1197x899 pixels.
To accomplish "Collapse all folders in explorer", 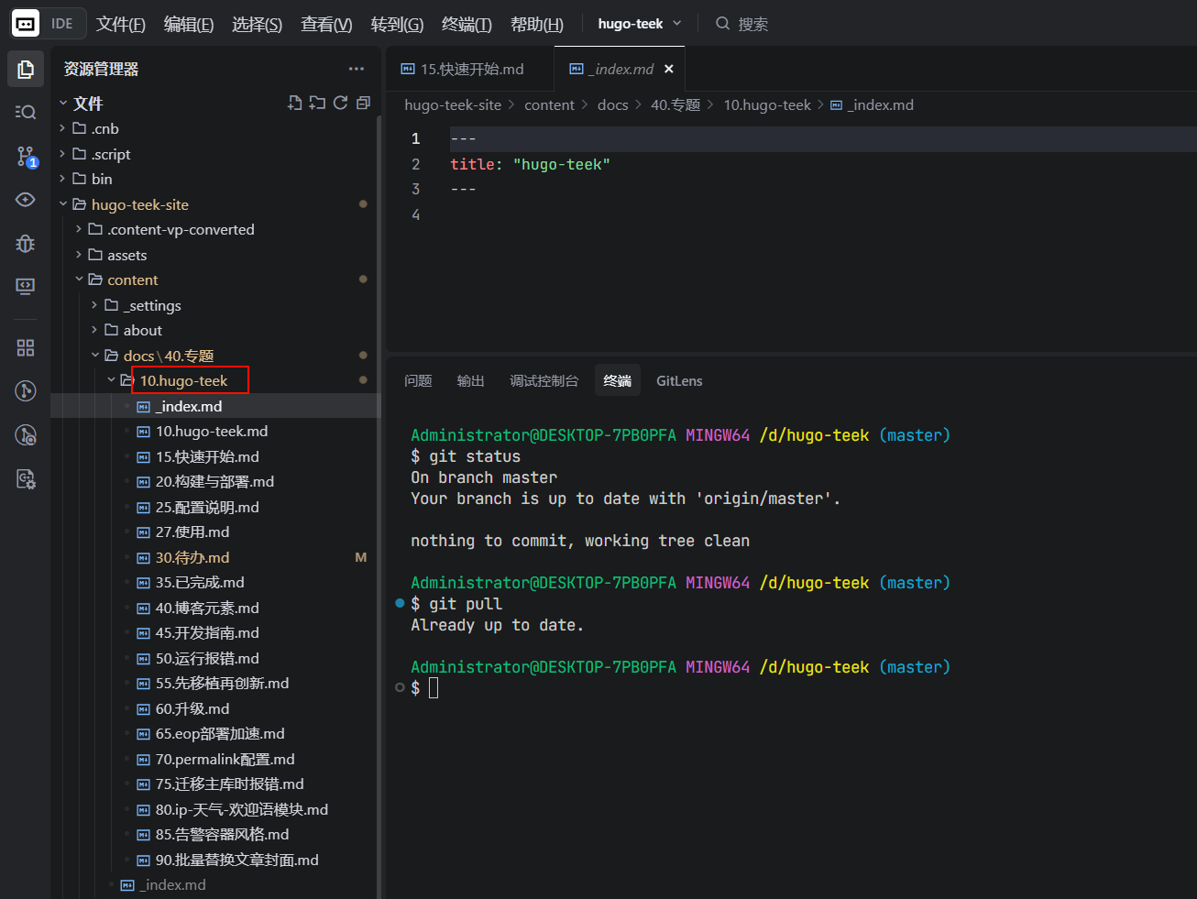I will point(363,103).
